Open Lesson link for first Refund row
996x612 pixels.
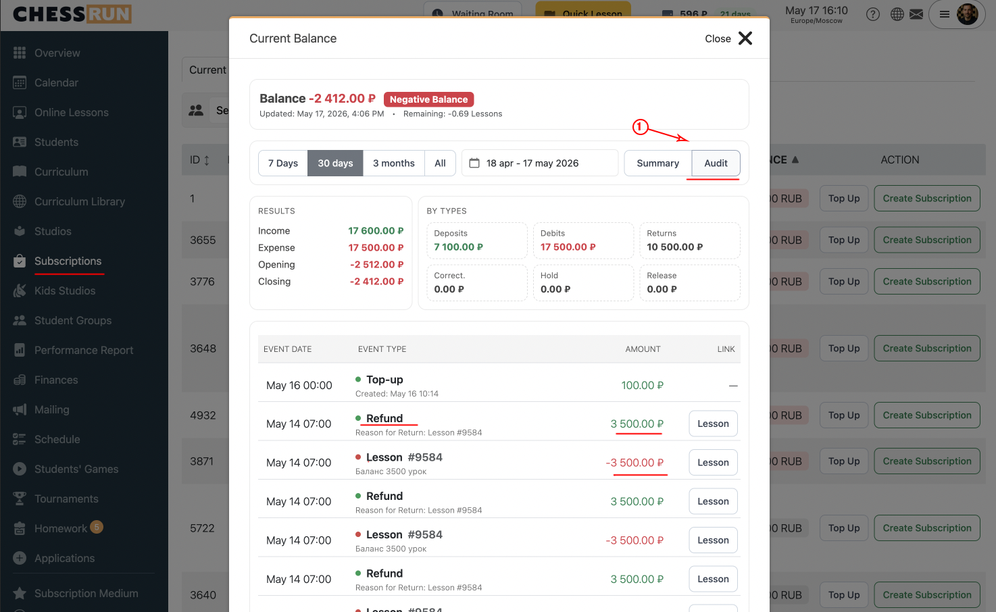(713, 424)
